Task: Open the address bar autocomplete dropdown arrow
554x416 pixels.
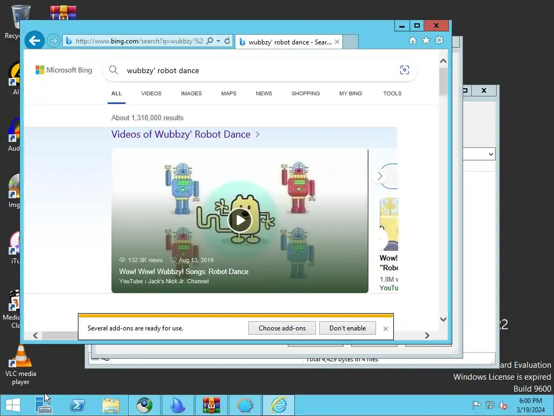Action: click(x=219, y=41)
